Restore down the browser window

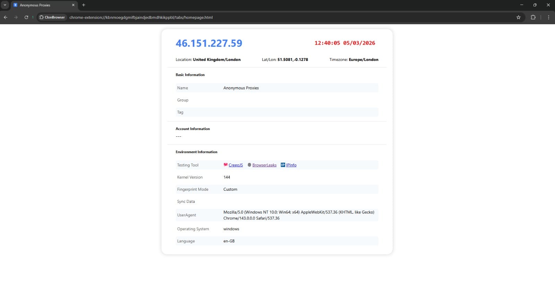click(x=535, y=5)
